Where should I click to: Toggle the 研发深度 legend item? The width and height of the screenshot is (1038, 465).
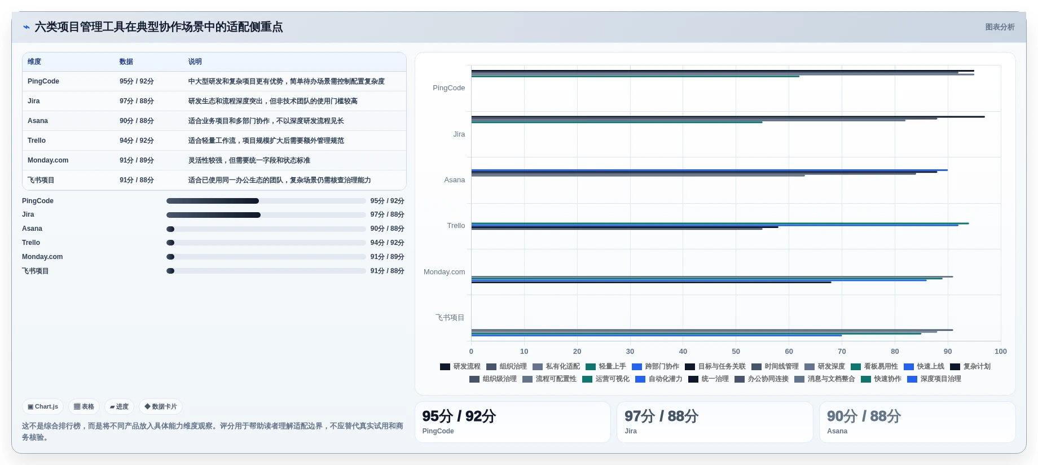click(825, 366)
